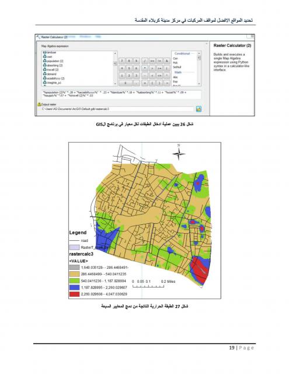Click into the Map Algebra expression box
The image size is (289, 374).
121,94
